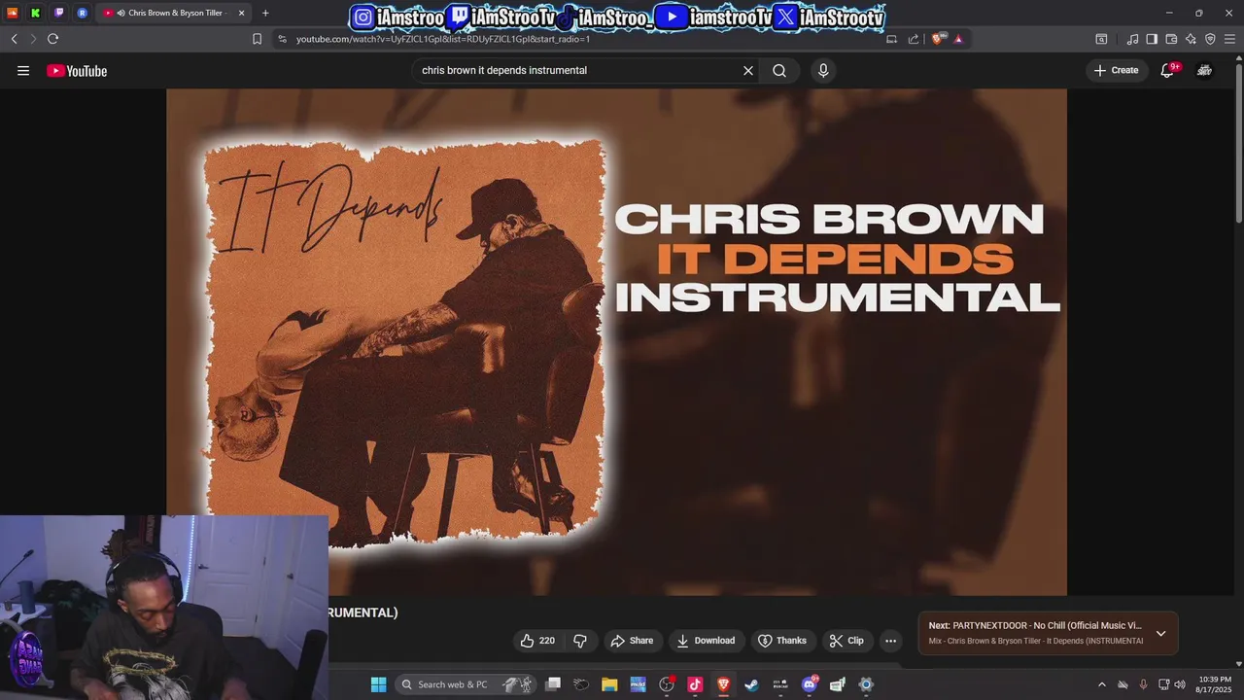Image resolution: width=1244 pixels, height=700 pixels.
Task: Open Windows Start menu
Action: click(x=378, y=684)
